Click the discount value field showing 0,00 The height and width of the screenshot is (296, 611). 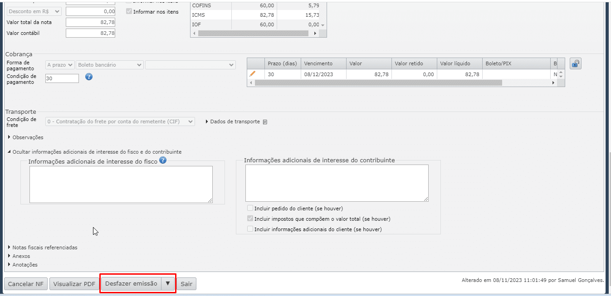90,11
